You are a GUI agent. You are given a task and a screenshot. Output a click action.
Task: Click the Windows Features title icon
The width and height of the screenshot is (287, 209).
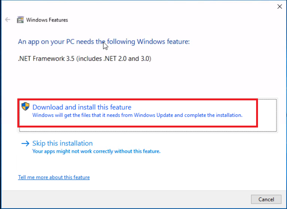click(x=20, y=20)
